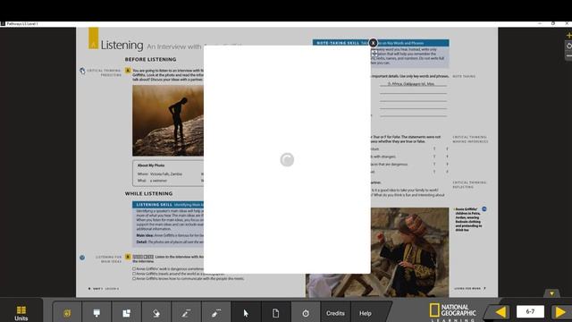This screenshot has height=322, width=572.
Task: Reset zoom with the circular arrow icon
Action: tap(568, 46)
